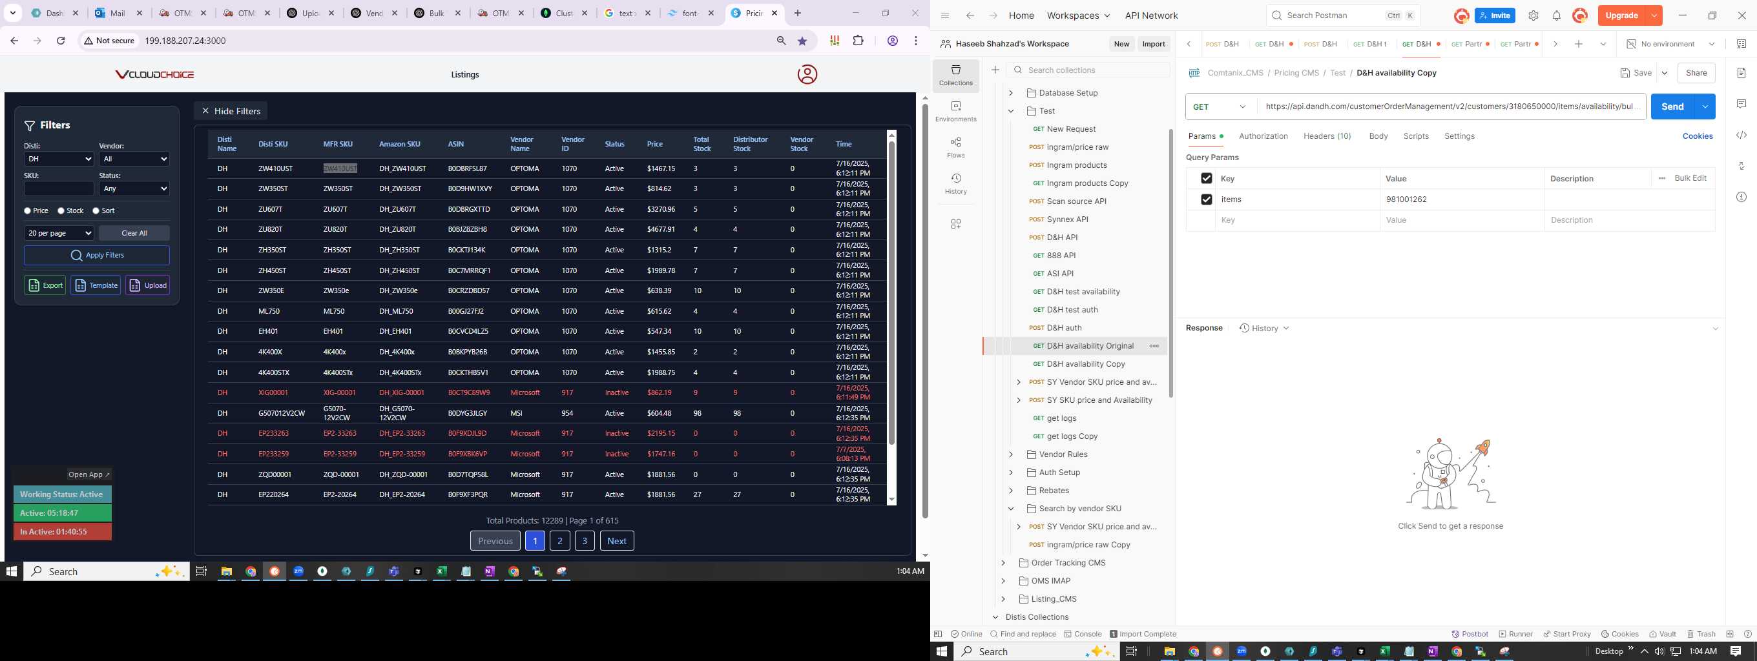Click the Apply Filters button
Image resolution: width=1757 pixels, height=661 pixels.
click(97, 256)
